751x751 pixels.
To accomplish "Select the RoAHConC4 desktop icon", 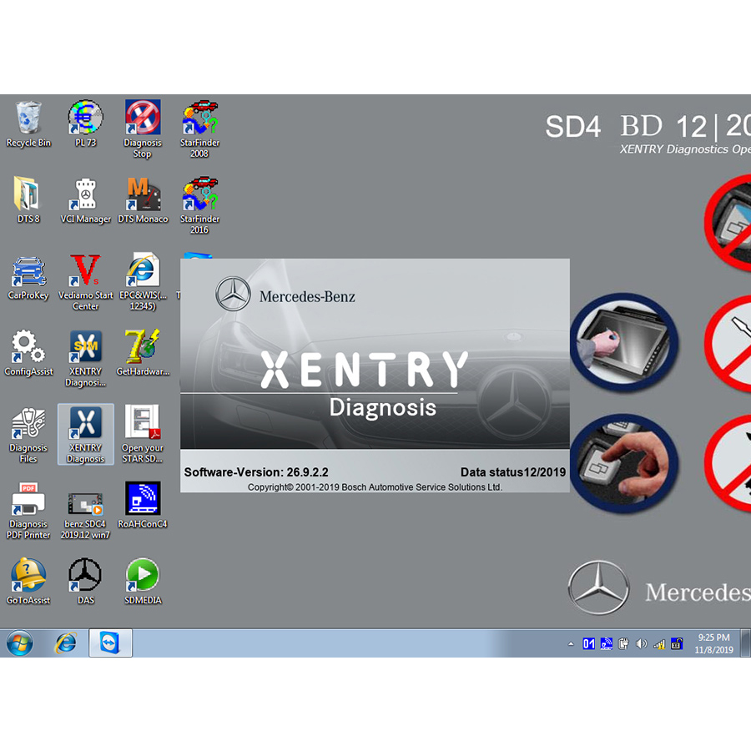I will [143, 500].
